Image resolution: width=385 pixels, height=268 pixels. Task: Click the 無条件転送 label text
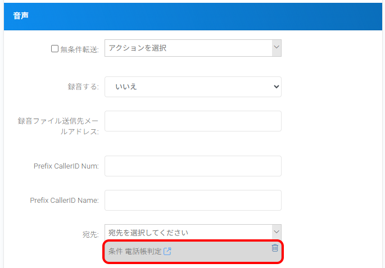pyautogui.click(x=79, y=49)
